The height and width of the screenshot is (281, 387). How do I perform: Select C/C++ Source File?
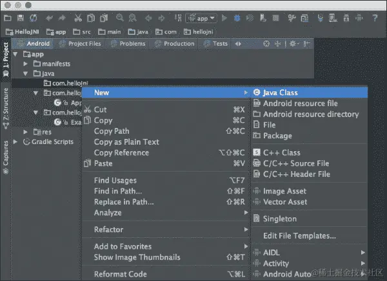(310, 163)
